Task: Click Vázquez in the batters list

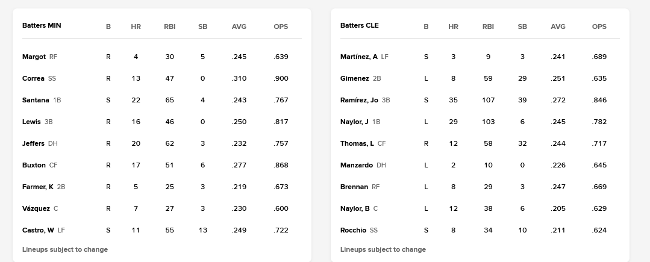Action: point(36,208)
